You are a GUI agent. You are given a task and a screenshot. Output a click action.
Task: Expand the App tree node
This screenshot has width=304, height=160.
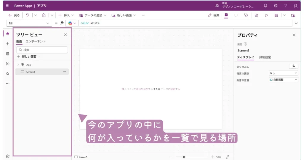click(18, 65)
